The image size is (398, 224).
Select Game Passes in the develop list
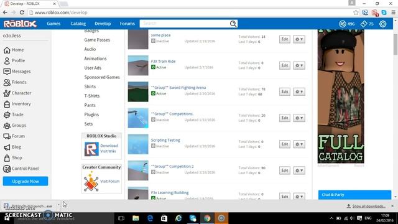[97, 40]
